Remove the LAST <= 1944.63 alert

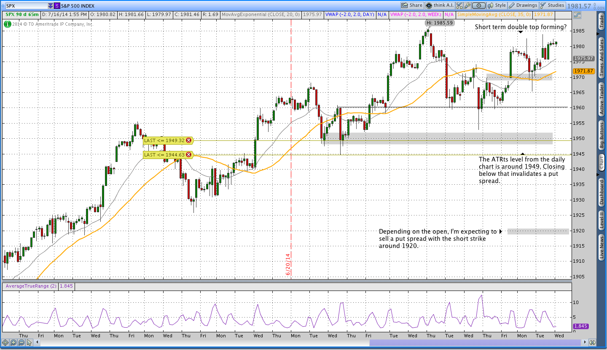click(188, 155)
